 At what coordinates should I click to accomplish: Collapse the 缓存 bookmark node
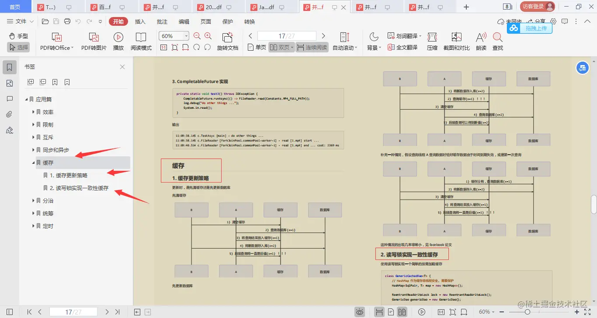[x=34, y=163]
